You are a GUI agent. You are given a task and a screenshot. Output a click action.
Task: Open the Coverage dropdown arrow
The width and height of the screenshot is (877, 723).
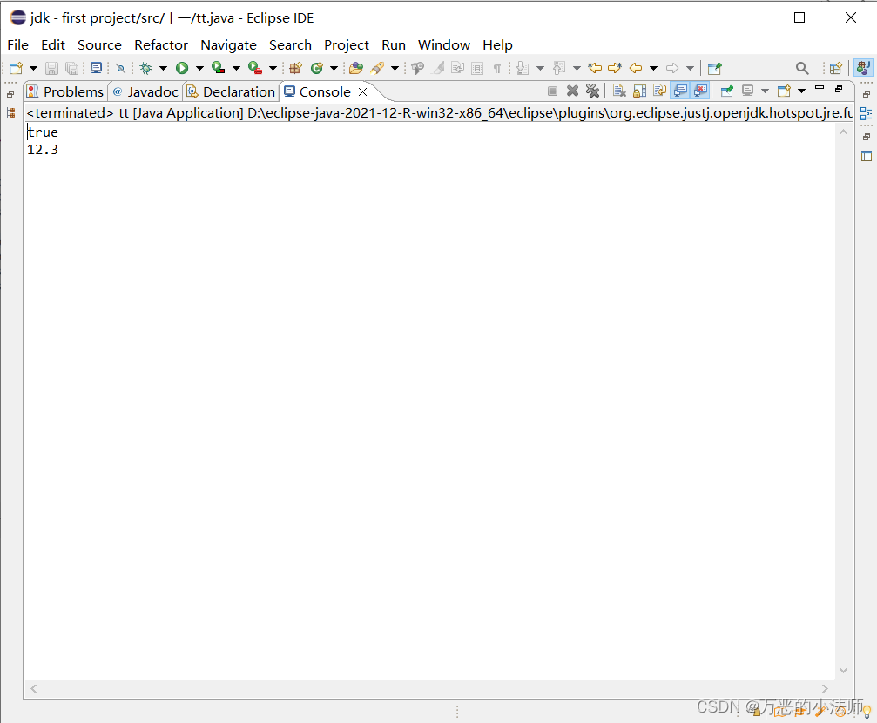point(236,68)
